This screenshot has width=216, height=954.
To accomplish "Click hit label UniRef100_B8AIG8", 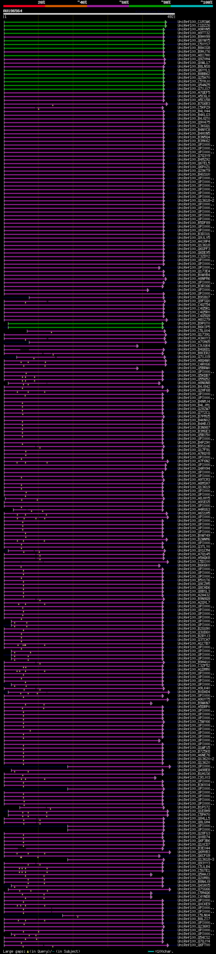I will [194, 48].
